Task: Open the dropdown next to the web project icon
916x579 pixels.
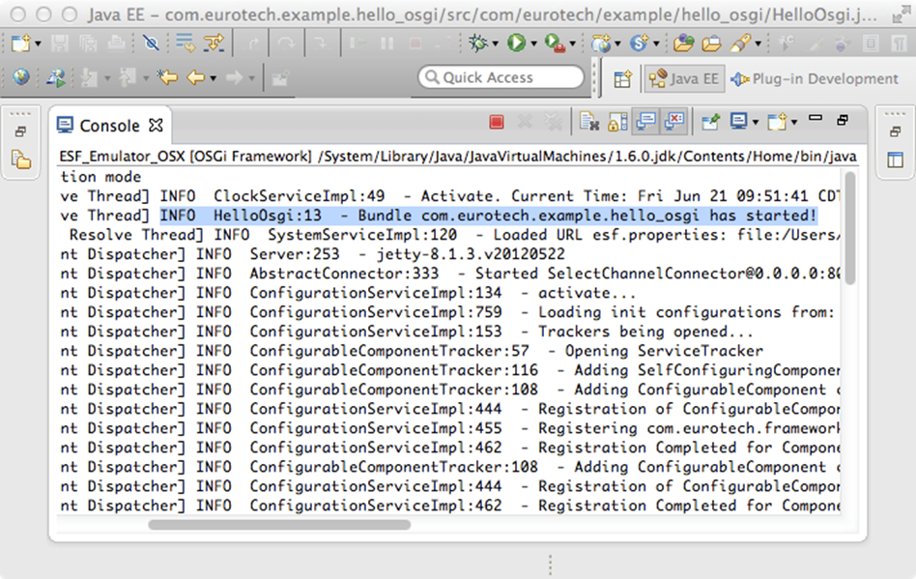Action: coord(617,43)
